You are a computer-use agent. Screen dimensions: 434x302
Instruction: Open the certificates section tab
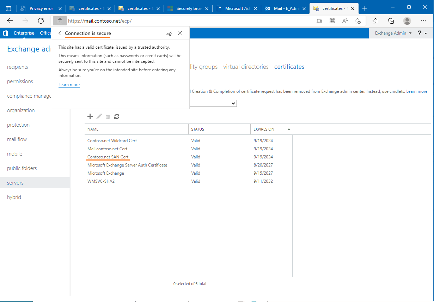[x=289, y=67]
